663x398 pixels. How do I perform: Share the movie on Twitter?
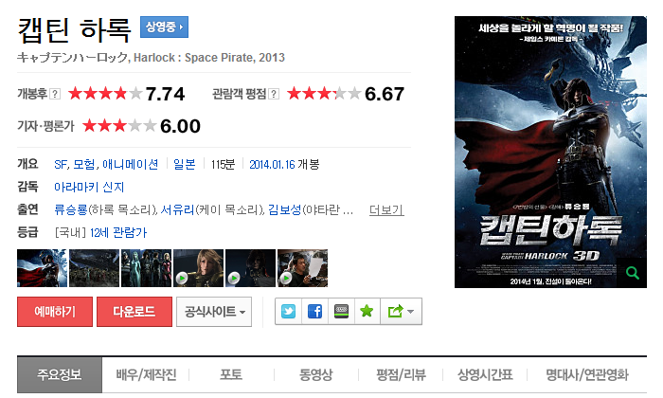click(288, 312)
